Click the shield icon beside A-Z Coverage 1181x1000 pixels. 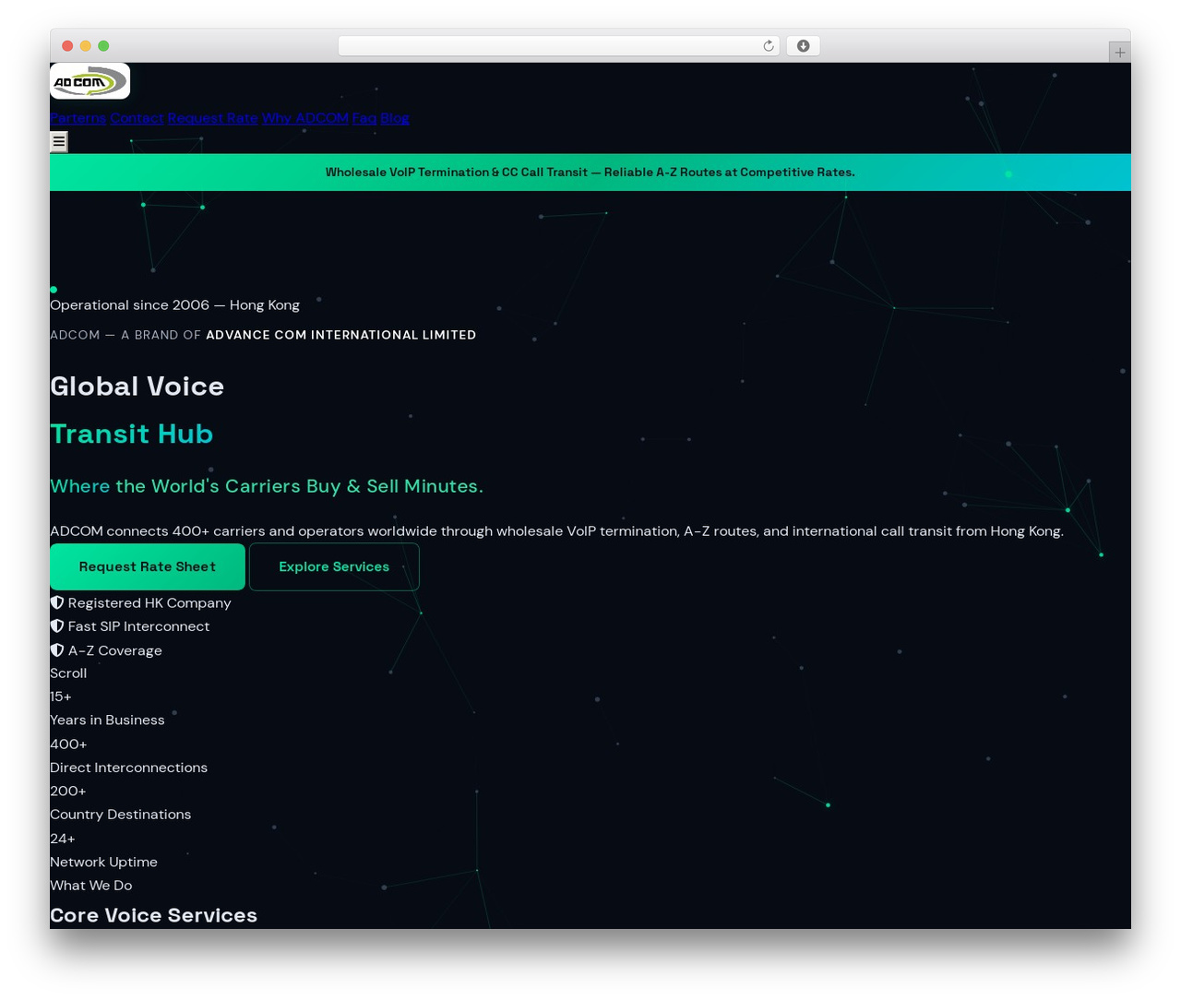[x=57, y=649]
